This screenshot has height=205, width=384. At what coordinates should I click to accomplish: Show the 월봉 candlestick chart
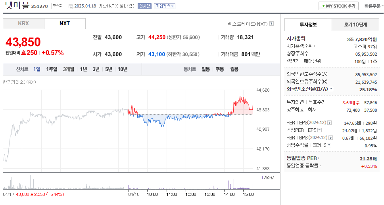pyautogui.click(x=234, y=69)
